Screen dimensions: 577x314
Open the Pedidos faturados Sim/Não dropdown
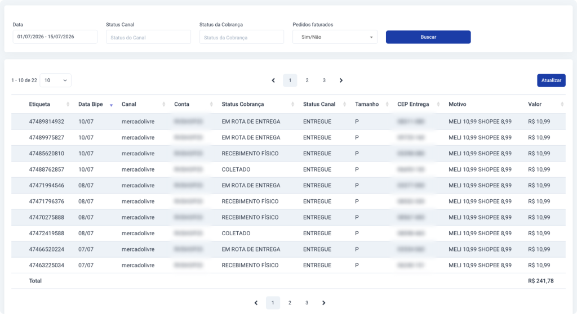tap(335, 37)
